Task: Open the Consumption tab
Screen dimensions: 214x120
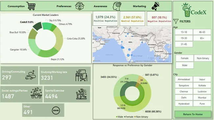Action: coord(16,6)
